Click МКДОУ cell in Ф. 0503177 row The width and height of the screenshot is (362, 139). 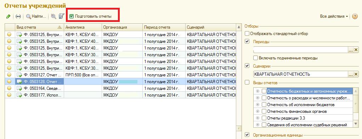coord(122,95)
